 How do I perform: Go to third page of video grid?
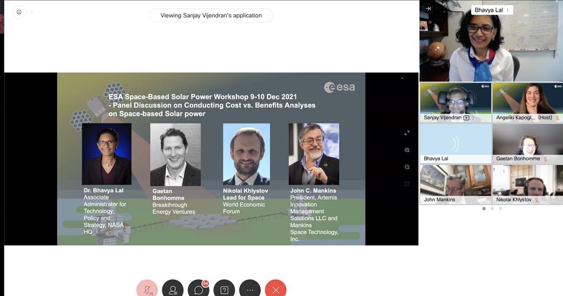[501, 208]
